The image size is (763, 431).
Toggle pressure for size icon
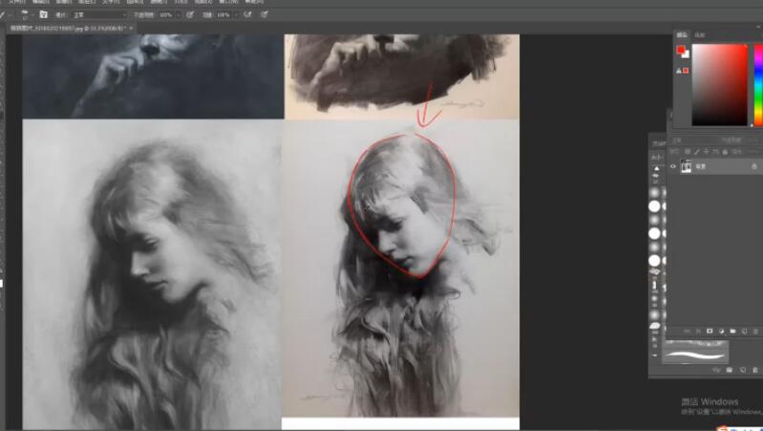pyautogui.click(x=265, y=15)
